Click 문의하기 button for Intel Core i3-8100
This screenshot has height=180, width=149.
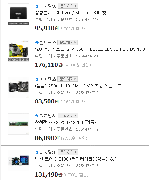point(68,152)
